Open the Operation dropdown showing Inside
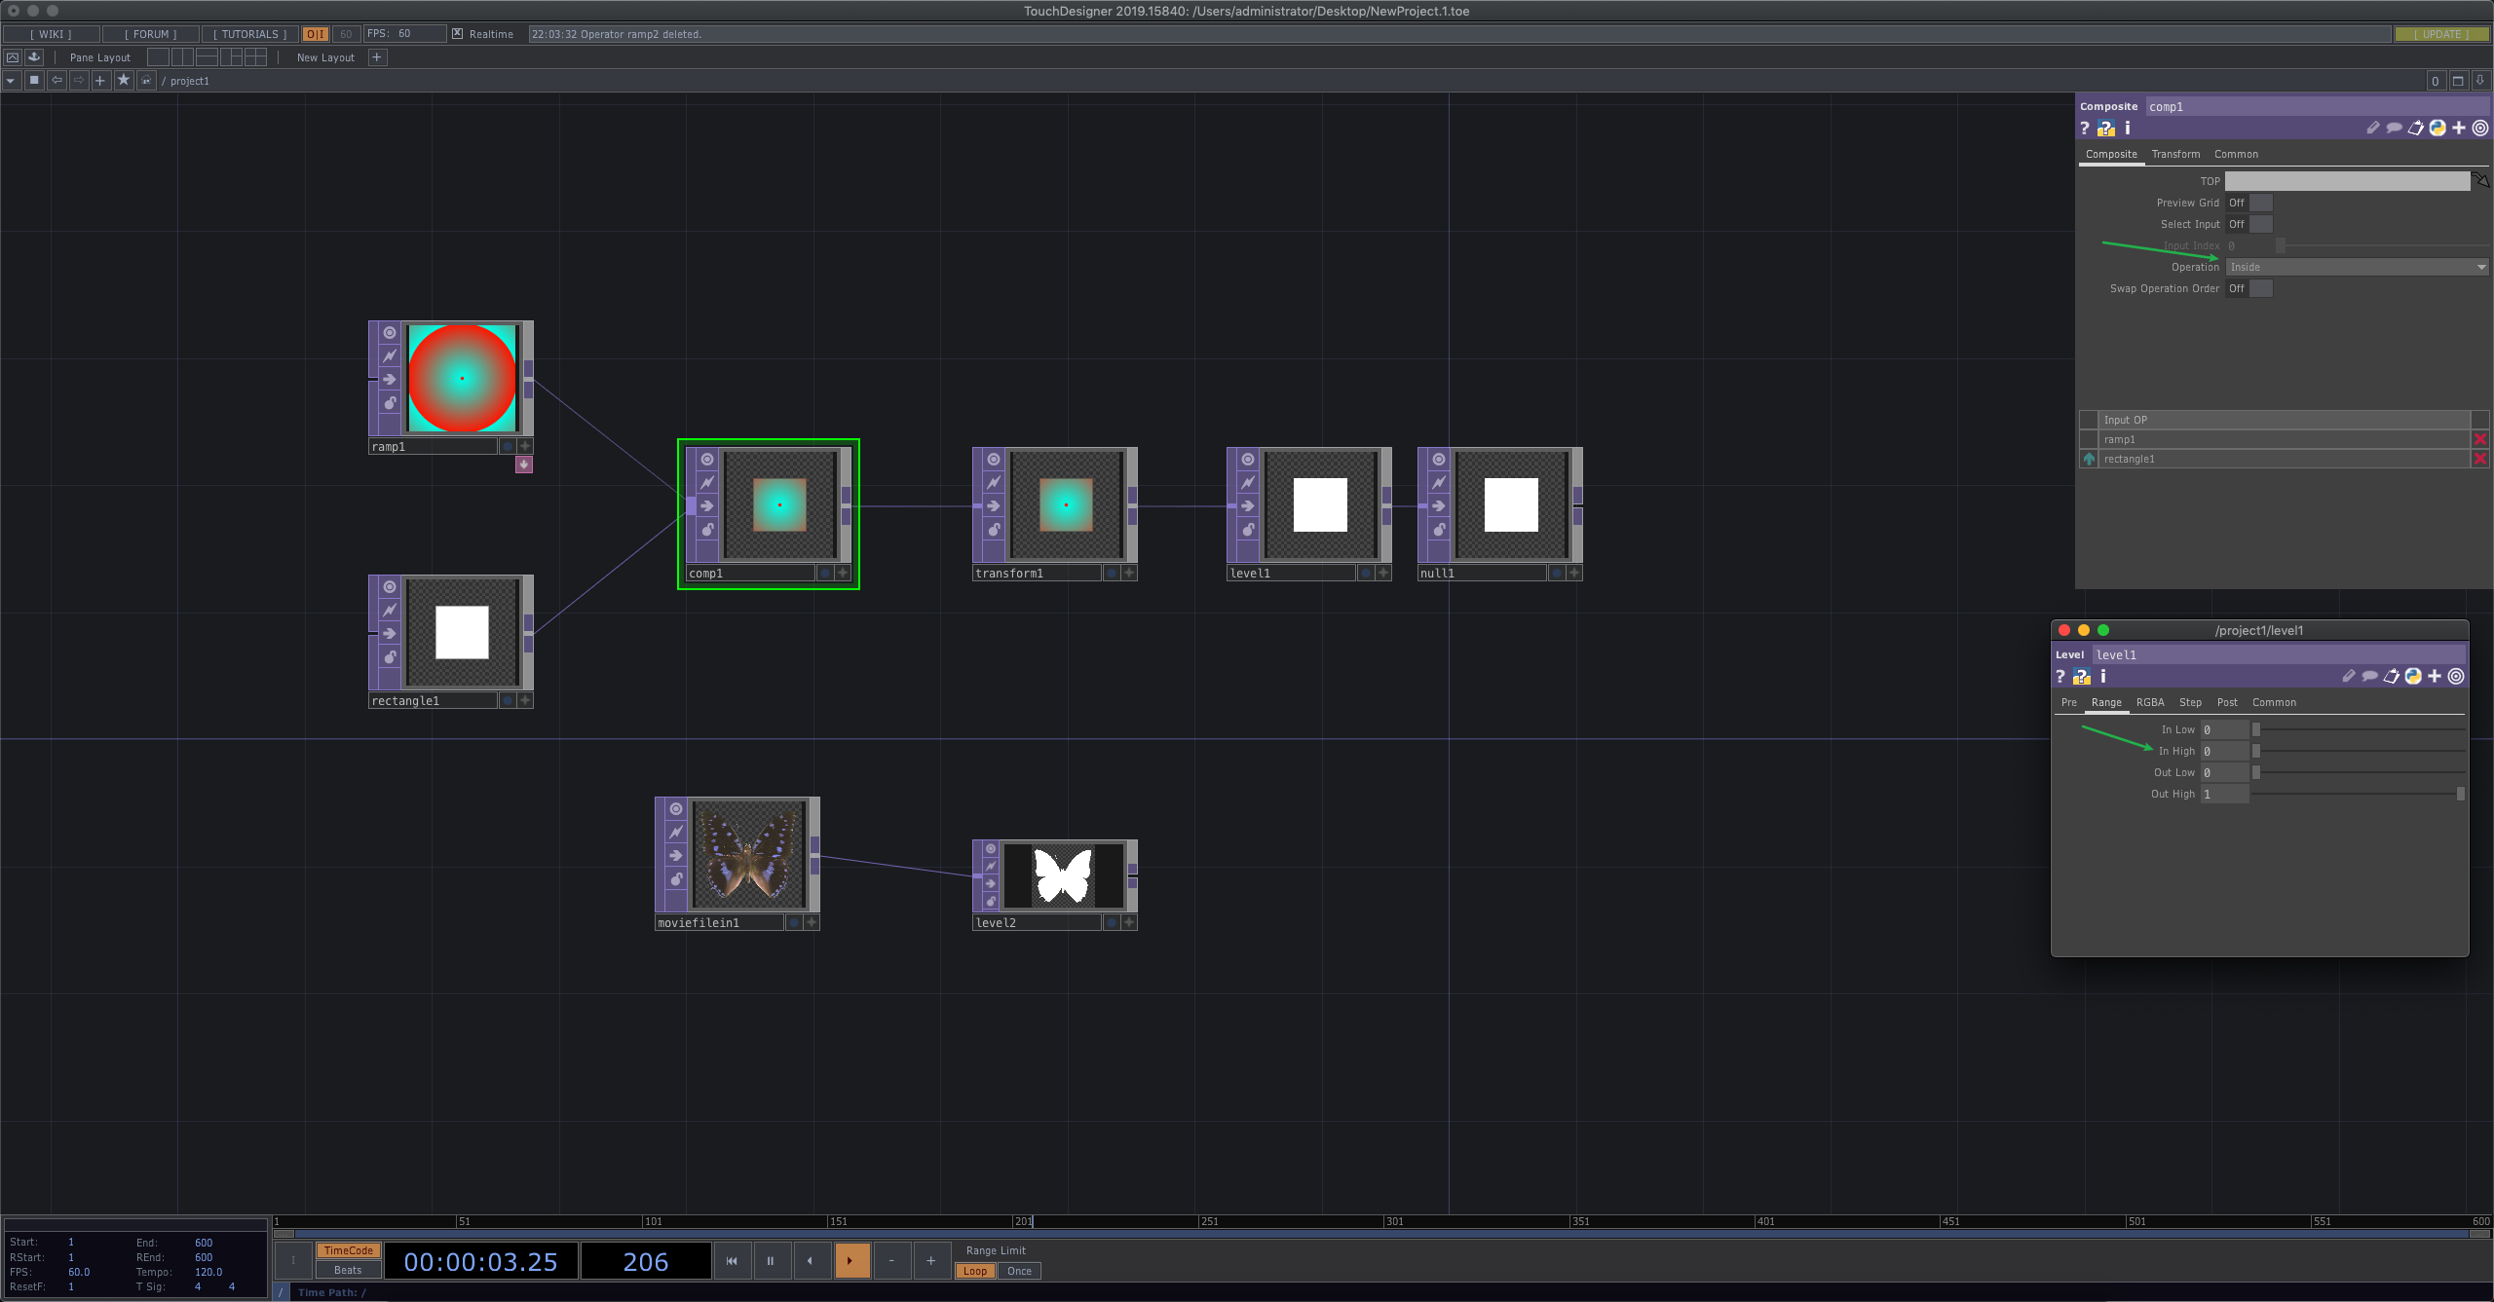This screenshot has height=1302, width=2494. click(2356, 267)
